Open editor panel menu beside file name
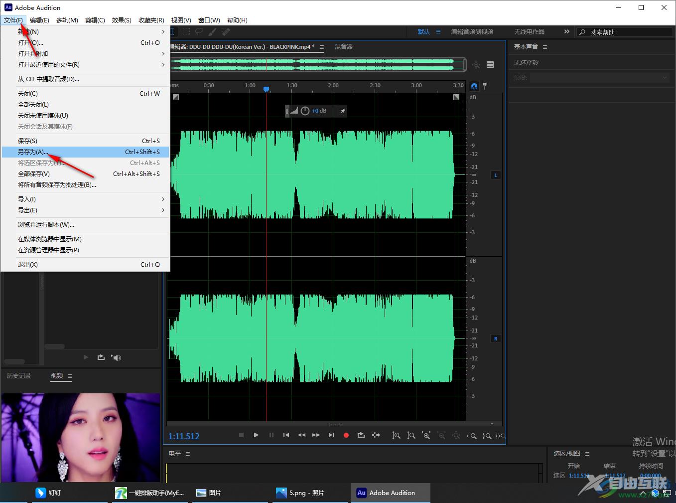This screenshot has width=676, height=503. coord(322,47)
